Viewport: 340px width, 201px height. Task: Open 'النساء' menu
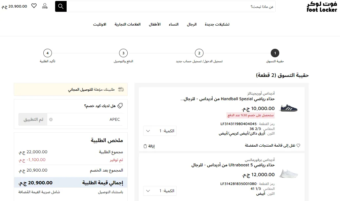(x=174, y=24)
